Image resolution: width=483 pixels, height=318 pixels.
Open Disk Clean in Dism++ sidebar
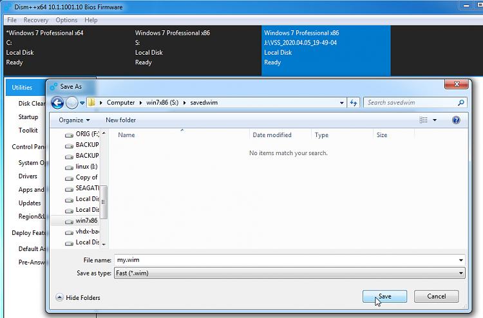pyautogui.click(x=32, y=104)
